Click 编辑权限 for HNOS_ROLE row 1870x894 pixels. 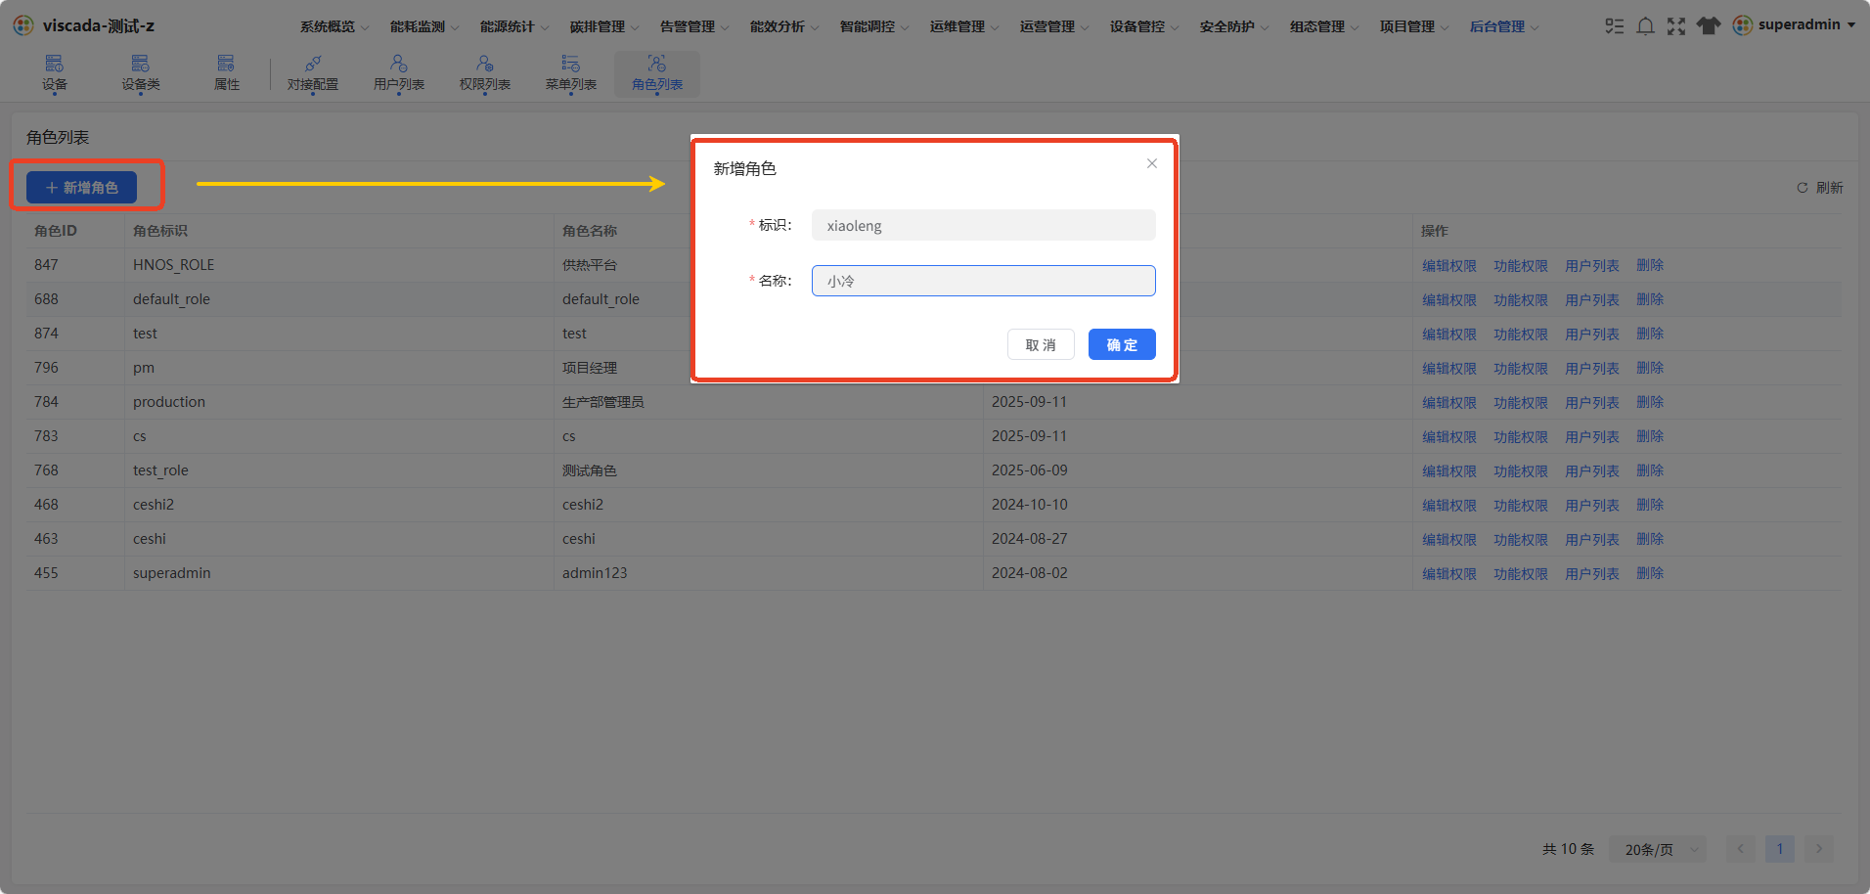click(x=1449, y=265)
